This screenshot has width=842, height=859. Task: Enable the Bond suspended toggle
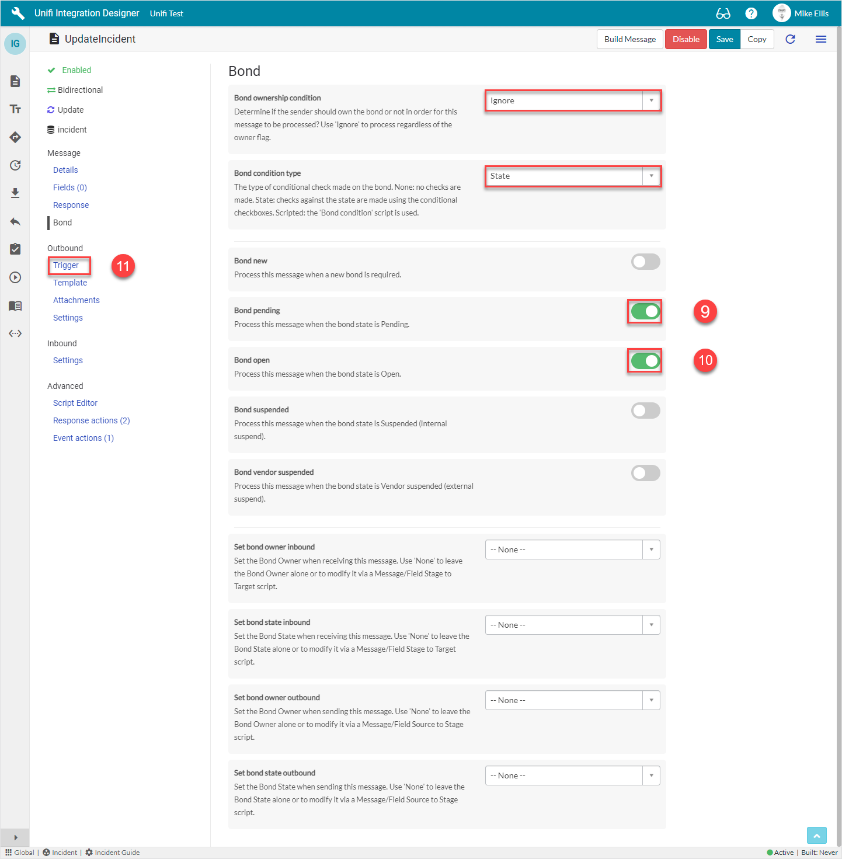645,411
